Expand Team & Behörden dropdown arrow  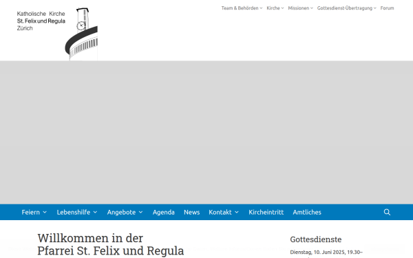(261, 8)
